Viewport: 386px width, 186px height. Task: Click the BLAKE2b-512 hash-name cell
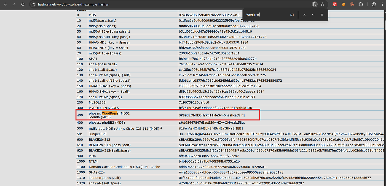[133, 139]
